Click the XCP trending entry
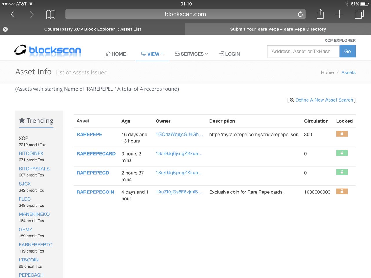Image resolution: width=371 pixels, height=278 pixels. click(x=23, y=138)
